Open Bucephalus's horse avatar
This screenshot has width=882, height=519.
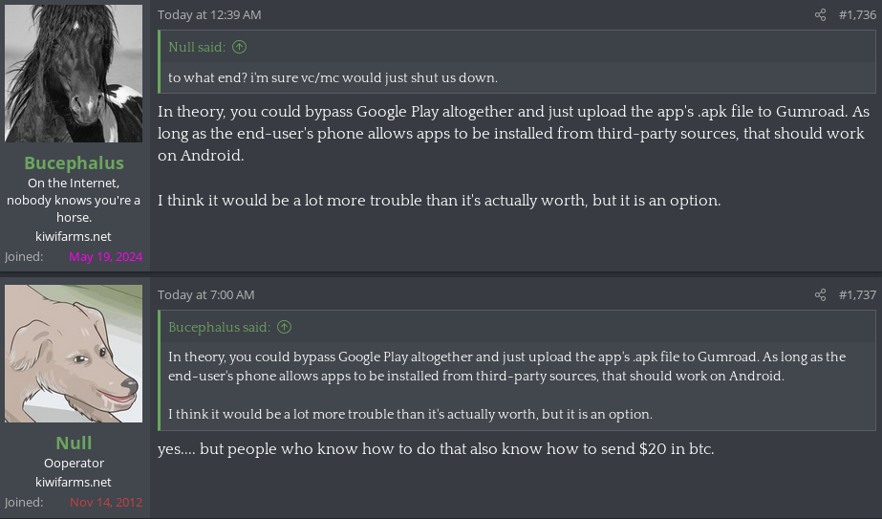74,74
